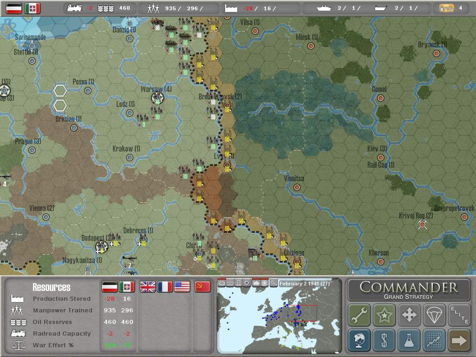Click the German flag in top bar
The width and height of the screenshot is (476, 357).
click(x=14, y=8)
